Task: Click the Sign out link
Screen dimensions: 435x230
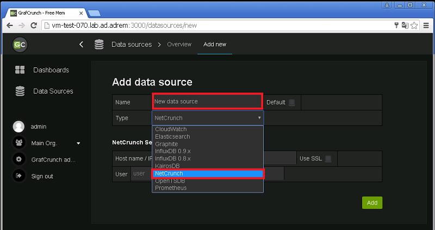Action: [x=42, y=176]
